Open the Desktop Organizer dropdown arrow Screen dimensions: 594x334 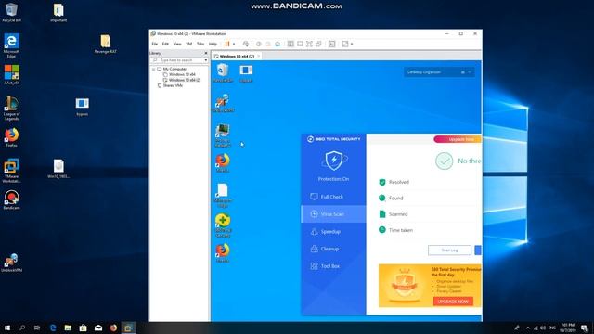(x=470, y=72)
